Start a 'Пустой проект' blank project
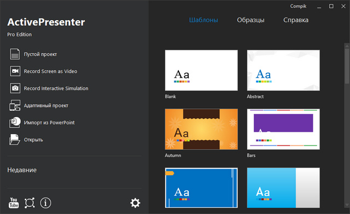This screenshot has width=350, height=214. pos(40,54)
